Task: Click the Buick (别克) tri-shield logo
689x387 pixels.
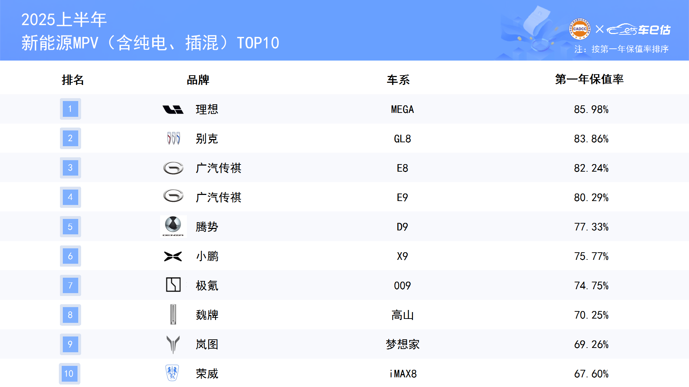Action: pos(173,138)
